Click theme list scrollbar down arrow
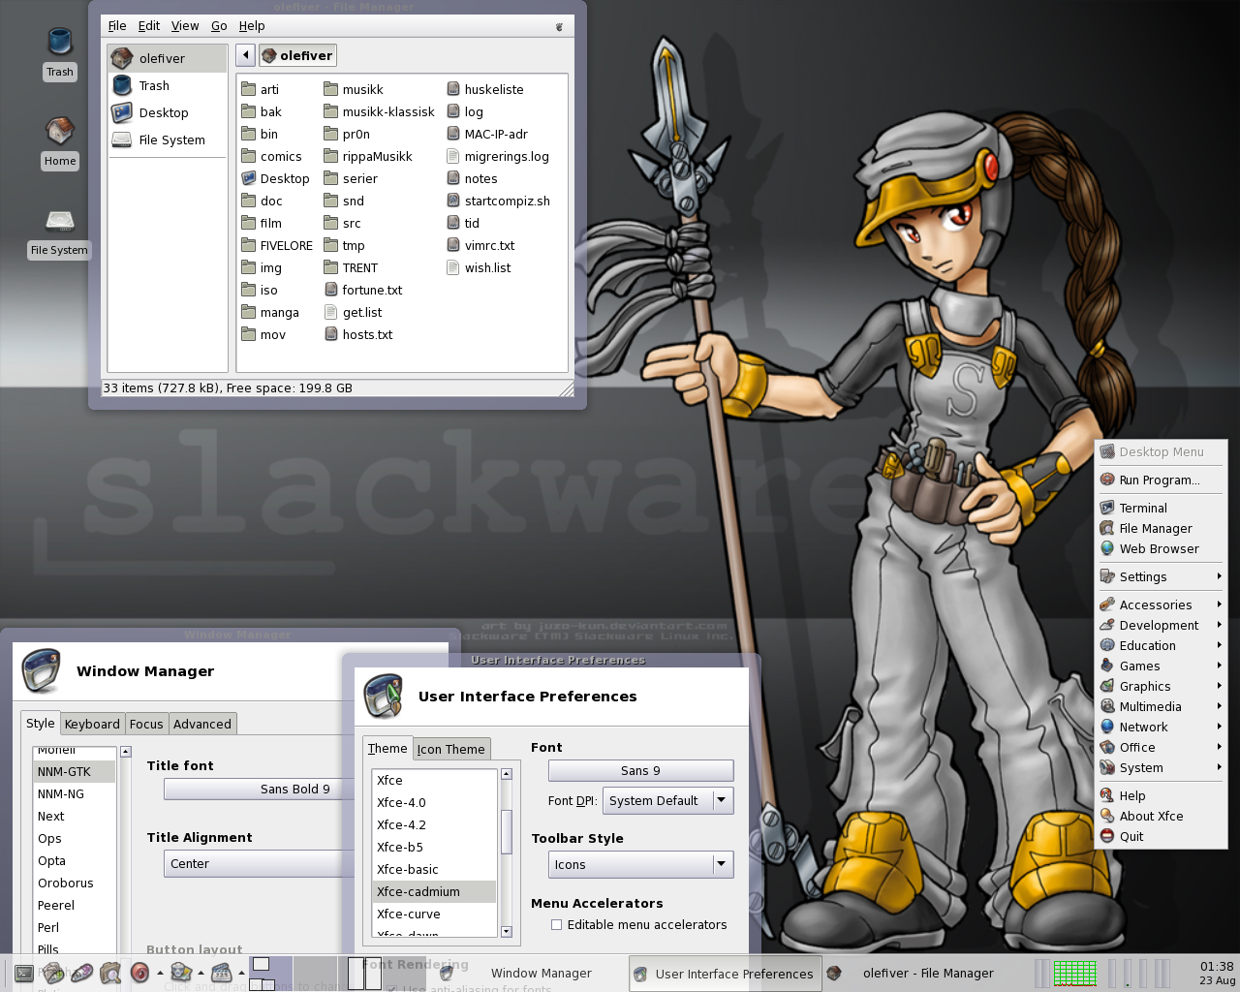Screen dimensions: 1240x992 pyautogui.click(x=506, y=931)
